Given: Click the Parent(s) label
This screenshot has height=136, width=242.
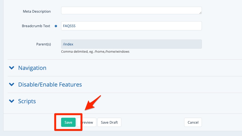Looking at the screenshot, I should click(43, 44).
